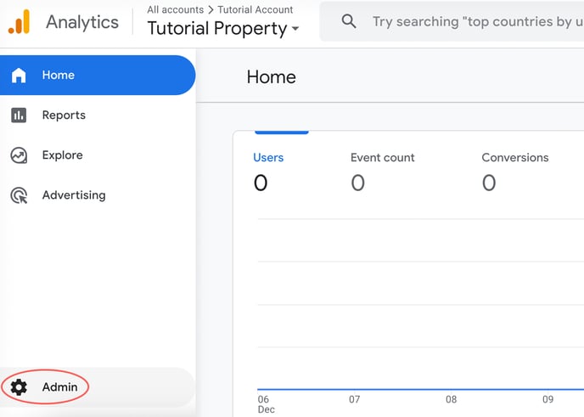The height and width of the screenshot is (417, 584).
Task: Click the 09 axis date label
Action: point(547,399)
